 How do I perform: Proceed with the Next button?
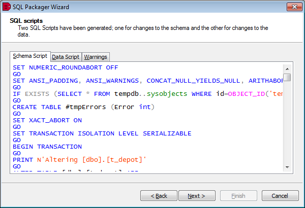coord(196,196)
